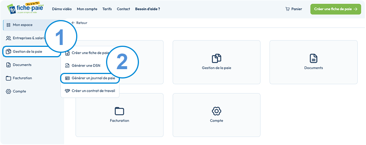
Task: Open the Documents card
Action: click(313, 62)
